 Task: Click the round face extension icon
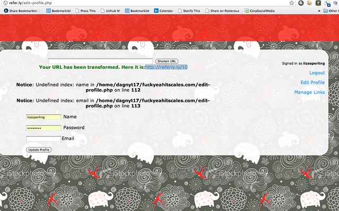[309, 3]
